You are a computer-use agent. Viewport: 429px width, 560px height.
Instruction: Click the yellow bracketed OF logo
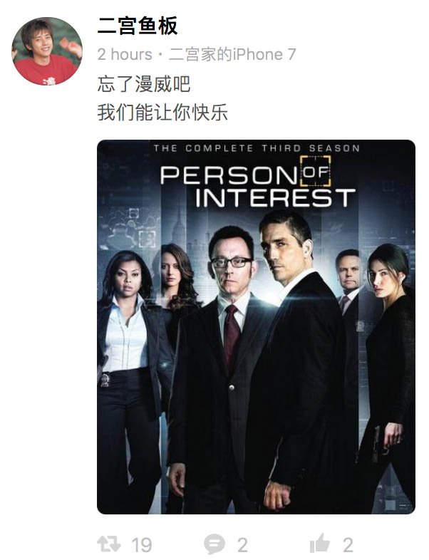pyautogui.click(x=315, y=172)
